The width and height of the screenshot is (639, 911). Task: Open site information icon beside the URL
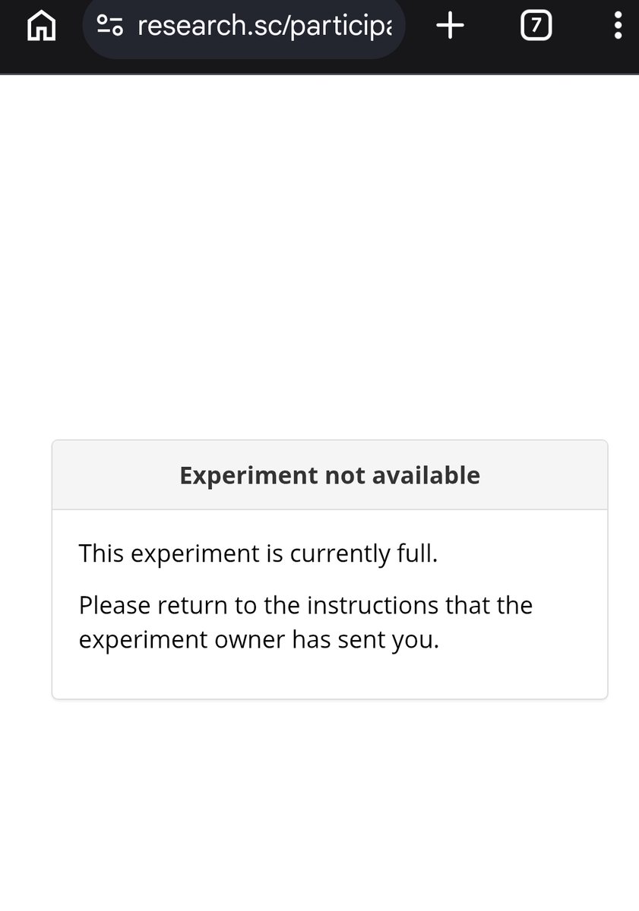(x=110, y=26)
